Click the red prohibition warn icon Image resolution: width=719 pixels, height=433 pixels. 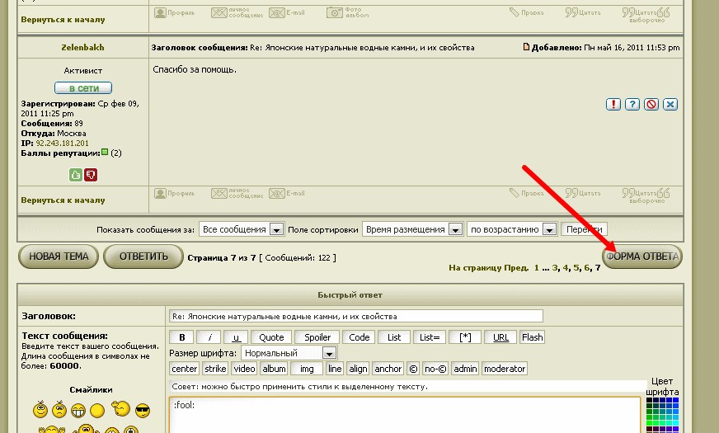(651, 104)
